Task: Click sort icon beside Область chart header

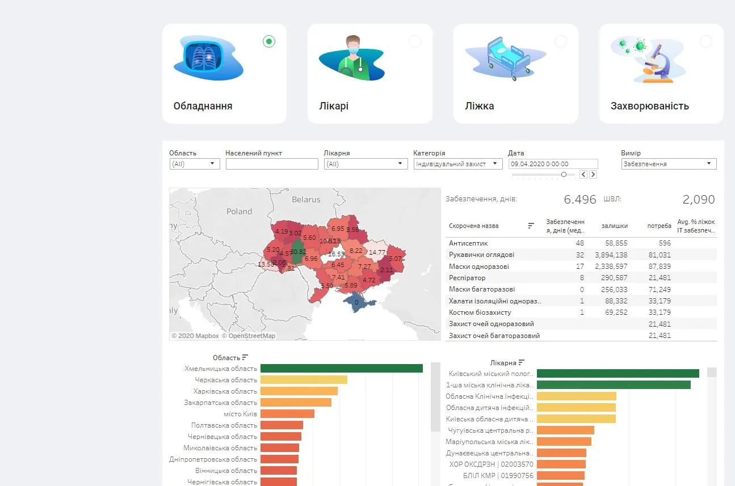Action: point(245,357)
